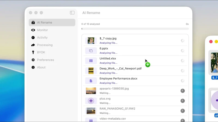Screen dimensions: 218x122
Task: Click the analysis progress bar
Action: point(135,29)
